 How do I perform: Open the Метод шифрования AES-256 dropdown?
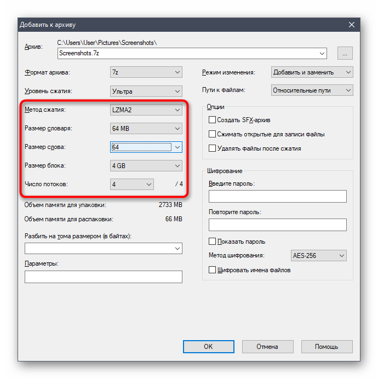pos(318,255)
